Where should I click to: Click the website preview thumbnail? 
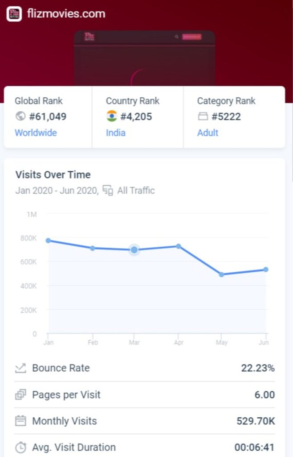coord(144,58)
